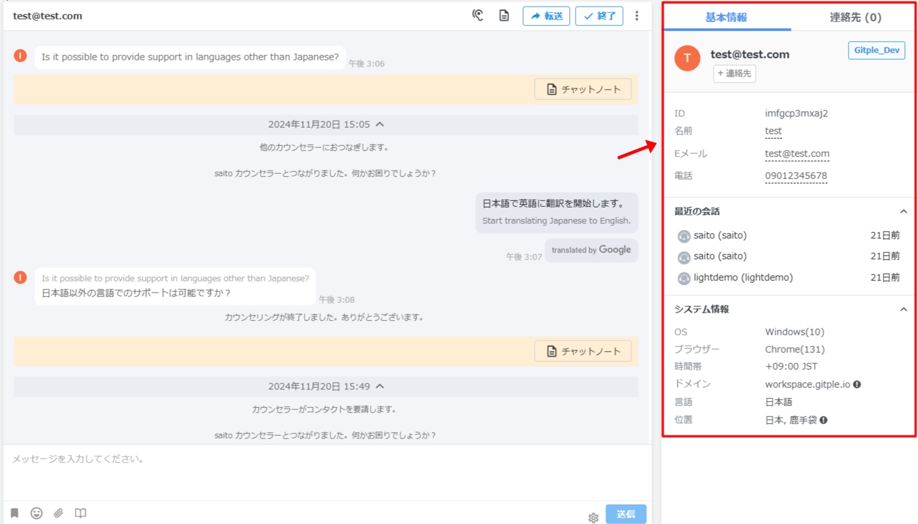Open the book knowledge icon below message box
Screen dimensions: 918x524
coord(80,513)
